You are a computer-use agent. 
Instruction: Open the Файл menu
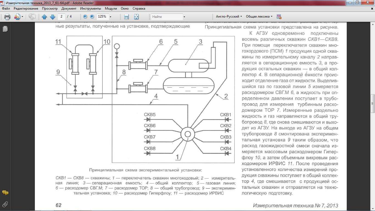[6, 9]
